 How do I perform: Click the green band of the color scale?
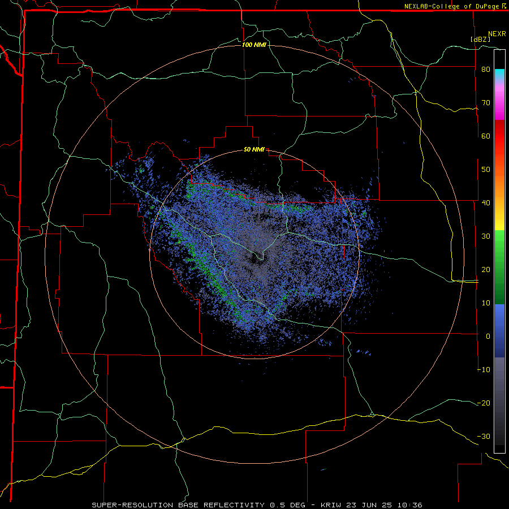[499, 267]
